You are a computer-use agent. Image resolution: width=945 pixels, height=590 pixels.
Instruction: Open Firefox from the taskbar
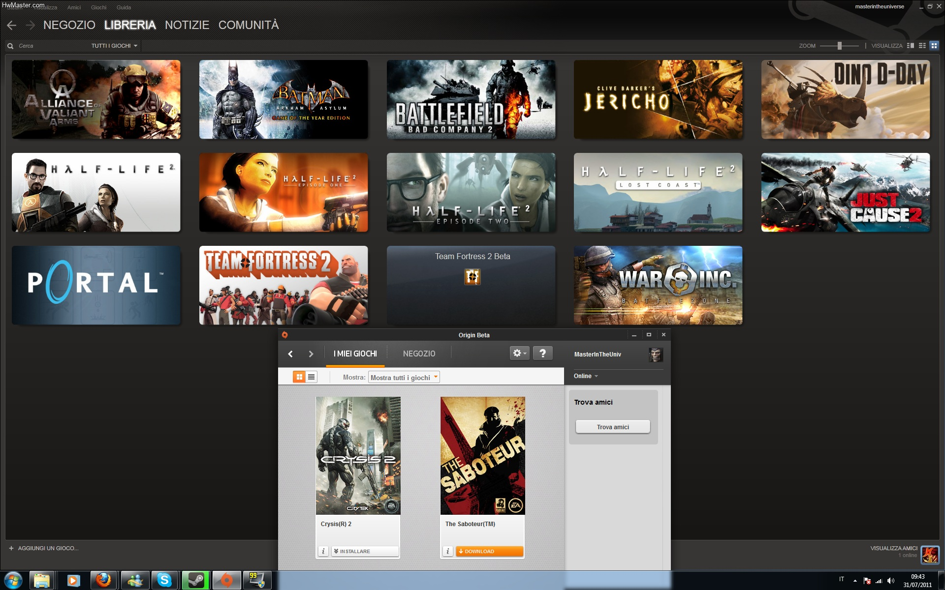(103, 581)
